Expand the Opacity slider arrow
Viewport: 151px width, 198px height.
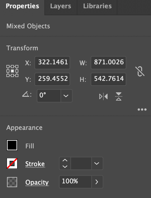tap(97, 182)
